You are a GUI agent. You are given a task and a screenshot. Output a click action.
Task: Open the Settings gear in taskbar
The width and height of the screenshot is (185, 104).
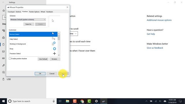tap(96, 101)
